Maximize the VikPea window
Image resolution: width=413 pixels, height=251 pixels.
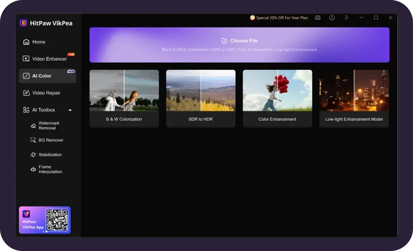click(x=376, y=18)
